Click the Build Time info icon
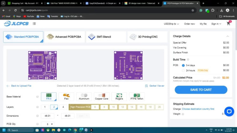This screenshot has height=133, width=237. pyautogui.click(x=188, y=59)
